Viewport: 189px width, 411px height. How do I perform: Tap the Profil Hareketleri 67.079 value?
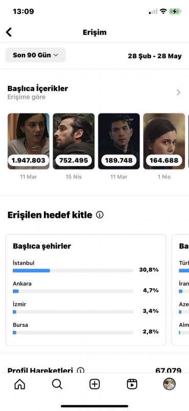pos(169,370)
